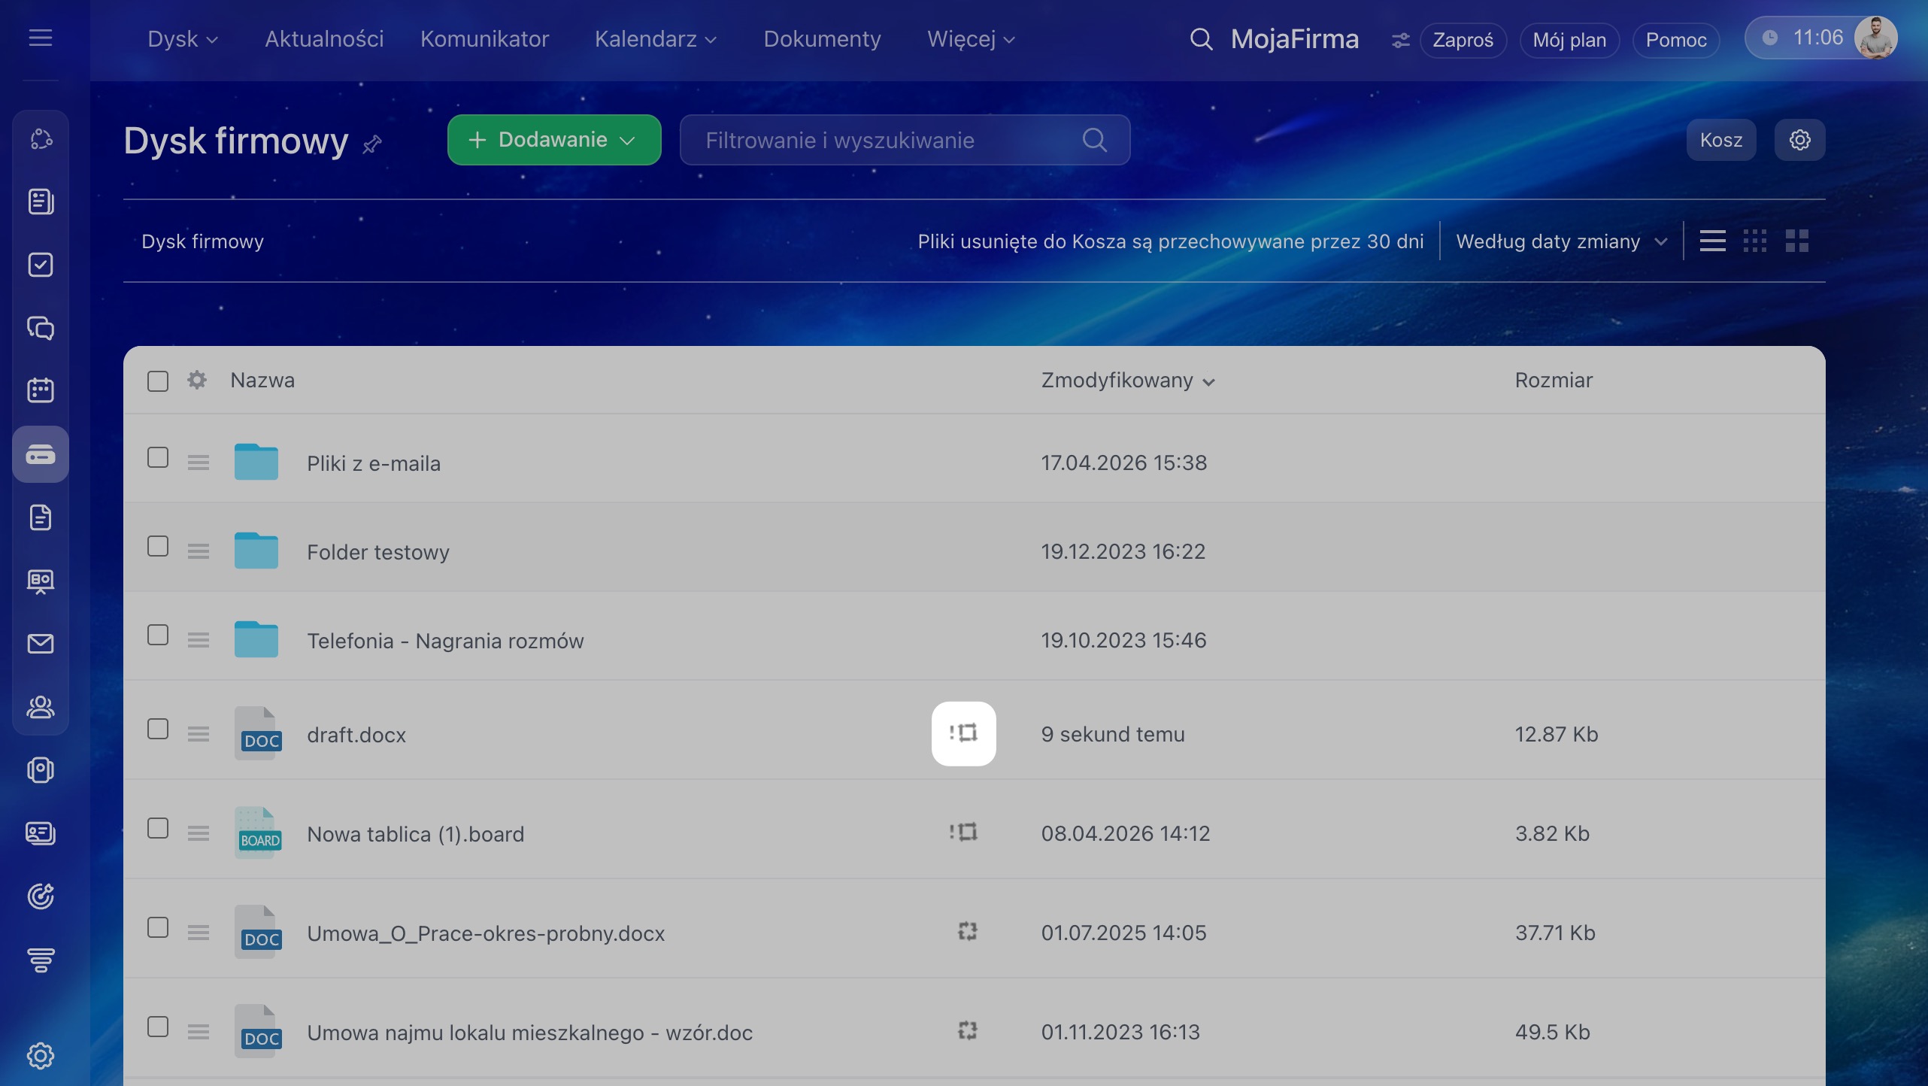Click the hamburger menu icon top-left
This screenshot has width=1928, height=1086.
tap(41, 38)
